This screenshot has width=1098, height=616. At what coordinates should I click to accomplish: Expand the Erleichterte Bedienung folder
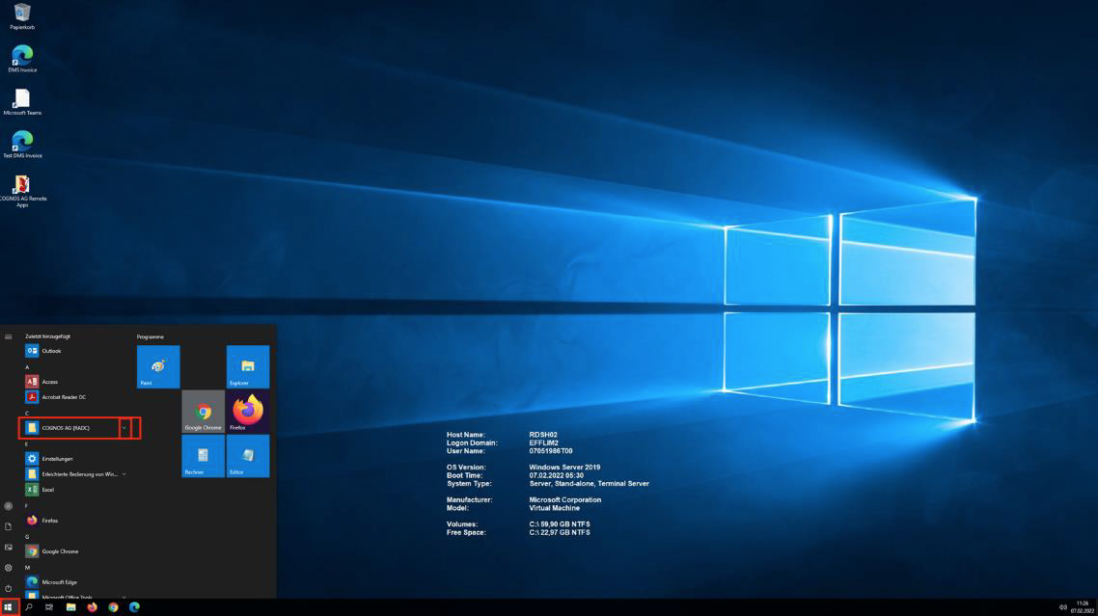pyautogui.click(x=124, y=474)
